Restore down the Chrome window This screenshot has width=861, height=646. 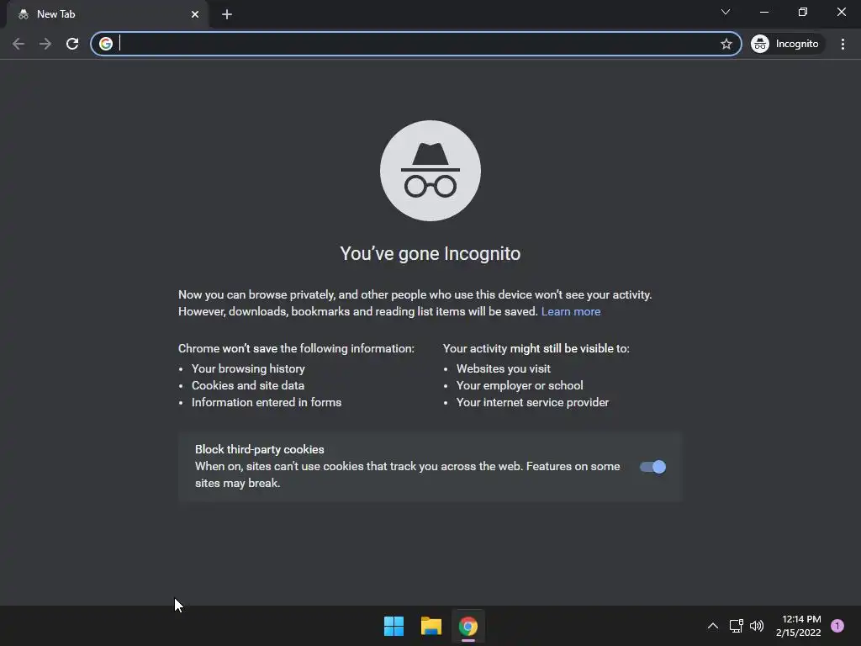[803, 12]
